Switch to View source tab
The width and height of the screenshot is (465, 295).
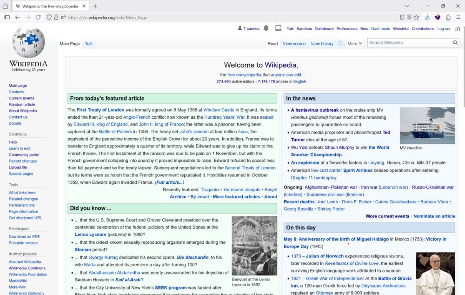(294, 44)
